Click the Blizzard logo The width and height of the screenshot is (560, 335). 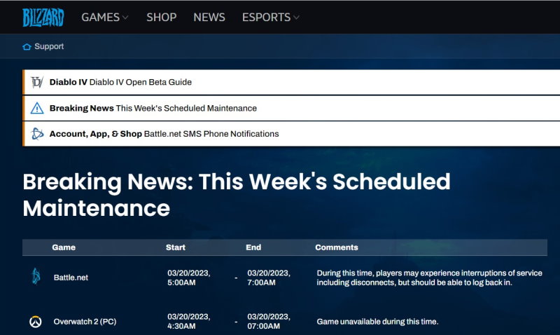43,17
